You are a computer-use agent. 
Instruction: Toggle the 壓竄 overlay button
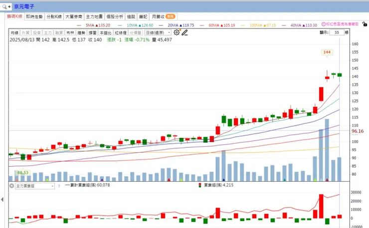[92, 32]
